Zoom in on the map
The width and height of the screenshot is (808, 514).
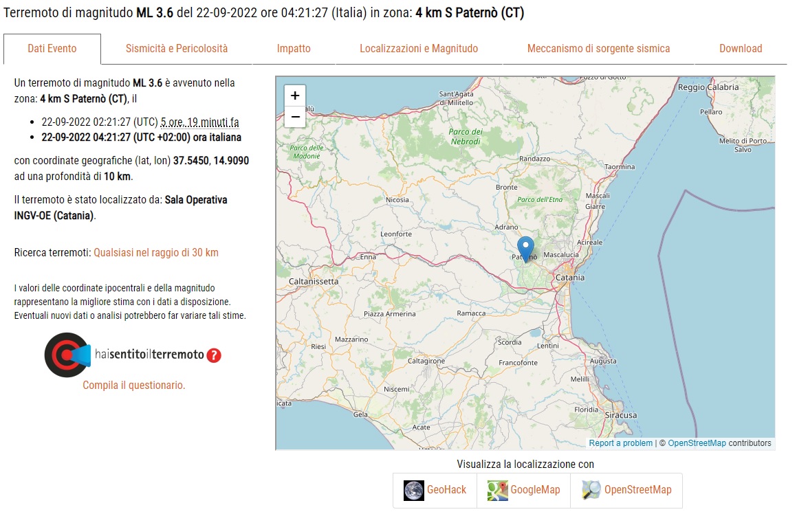pos(295,96)
